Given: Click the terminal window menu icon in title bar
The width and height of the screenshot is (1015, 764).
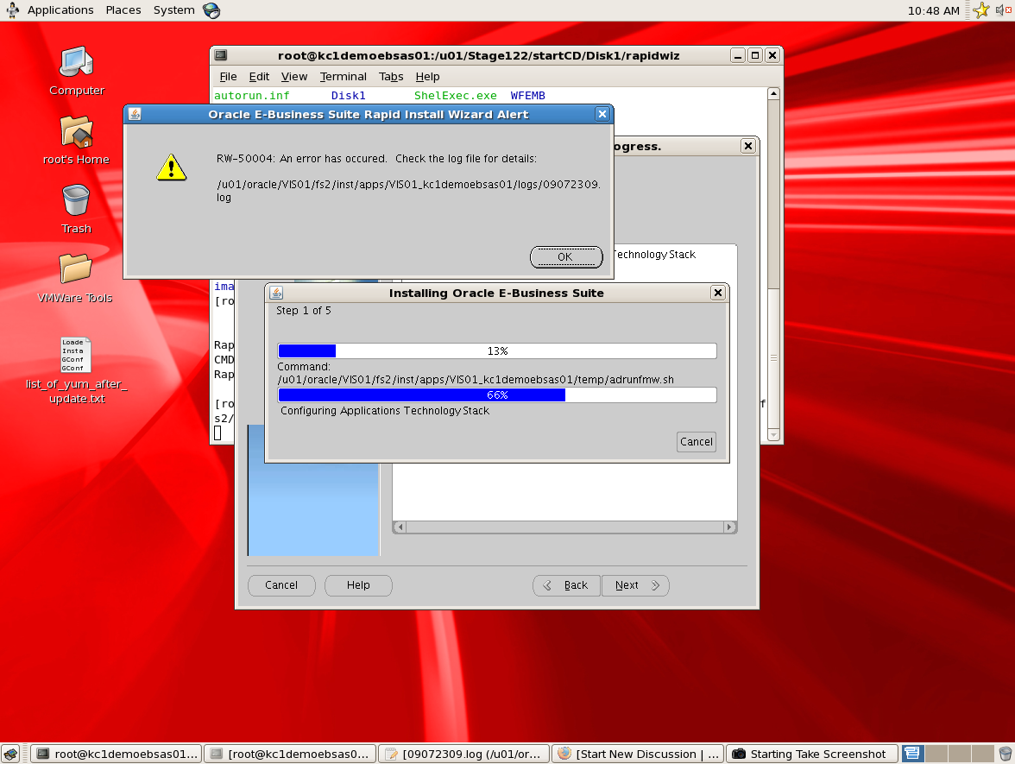Looking at the screenshot, I should [221, 55].
